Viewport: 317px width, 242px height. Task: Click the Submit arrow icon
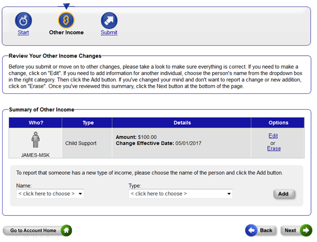[x=109, y=20]
